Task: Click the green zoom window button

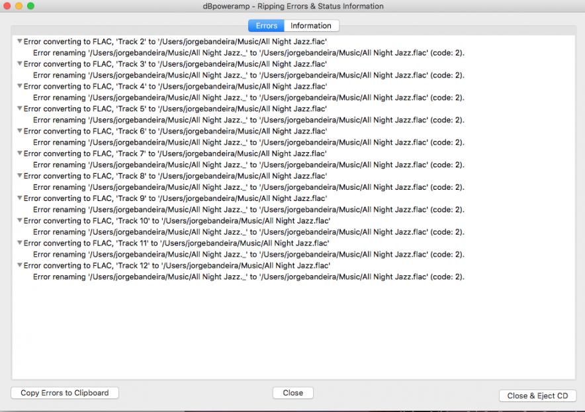Action: click(30, 6)
